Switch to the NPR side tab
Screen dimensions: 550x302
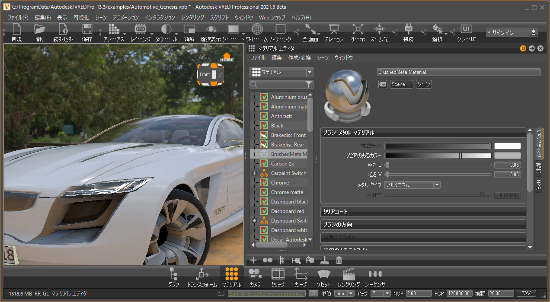pyautogui.click(x=538, y=185)
